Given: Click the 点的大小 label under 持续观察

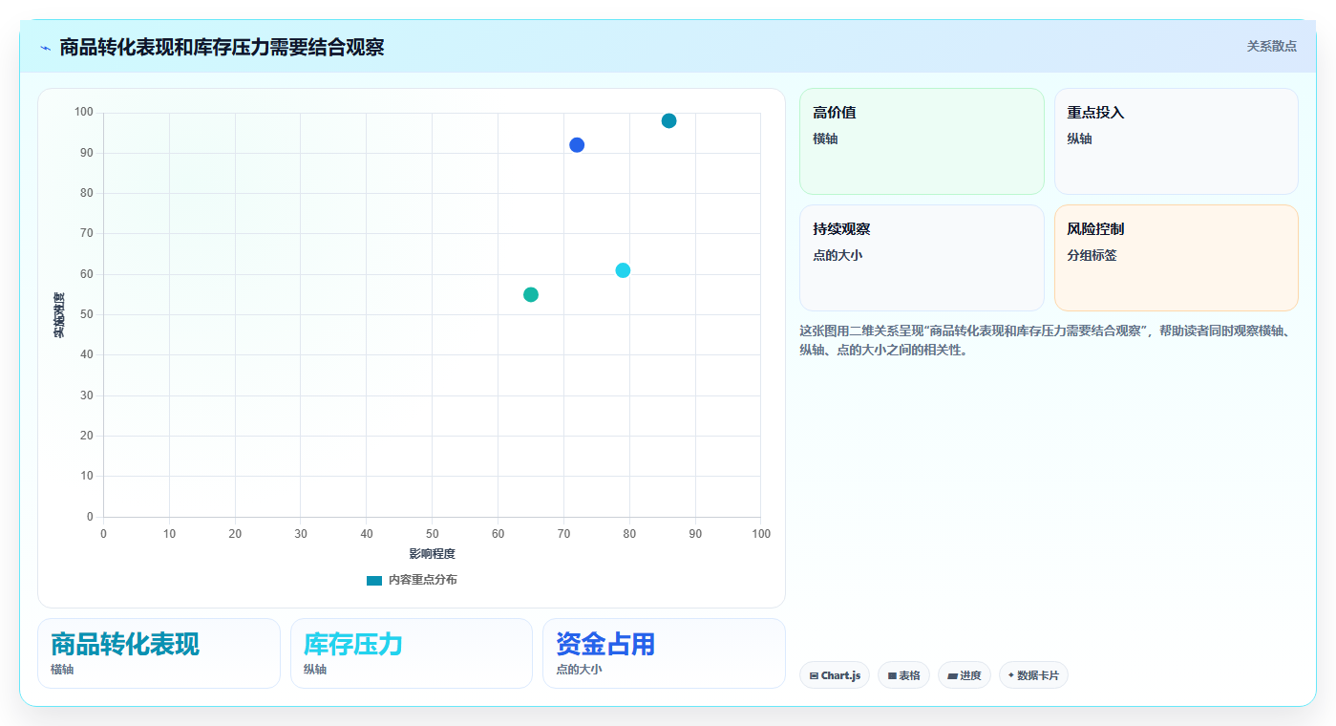Looking at the screenshot, I should pyautogui.click(x=838, y=256).
